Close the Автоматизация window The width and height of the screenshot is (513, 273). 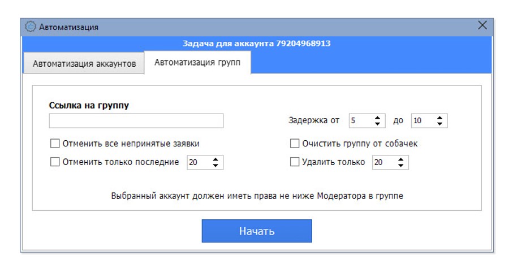(x=482, y=25)
